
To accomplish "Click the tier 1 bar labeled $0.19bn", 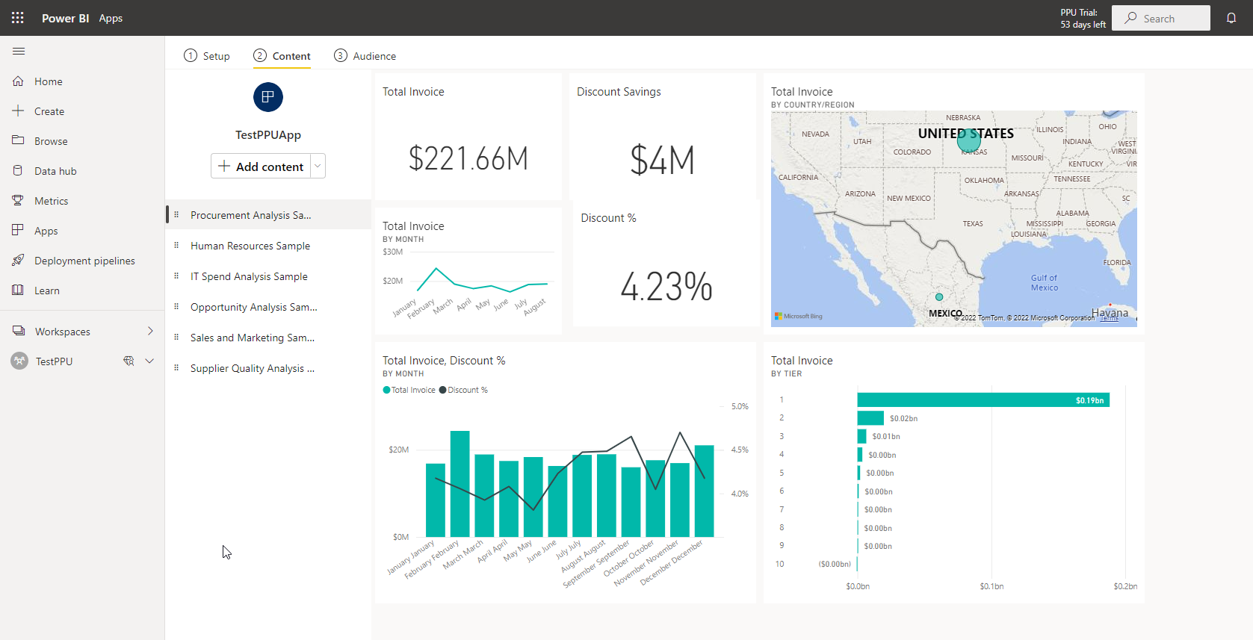I will [983, 400].
